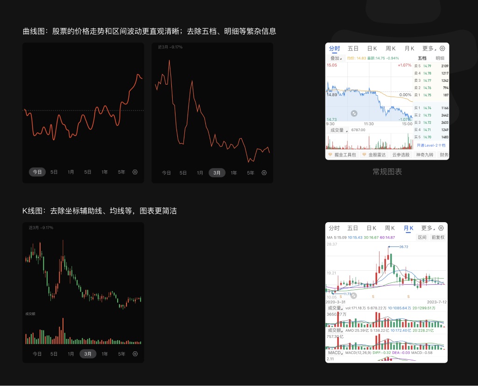
Task: Click the 开通Level-2十档 link
Action: [x=431, y=146]
